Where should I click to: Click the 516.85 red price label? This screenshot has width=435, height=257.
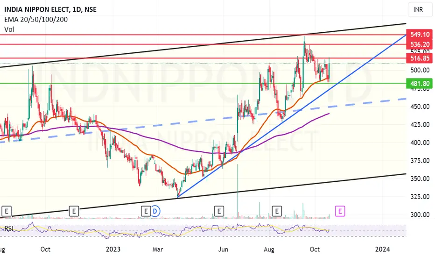[420, 58]
